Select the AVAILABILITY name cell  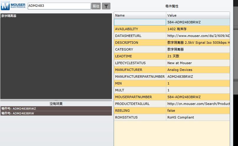(140, 29)
